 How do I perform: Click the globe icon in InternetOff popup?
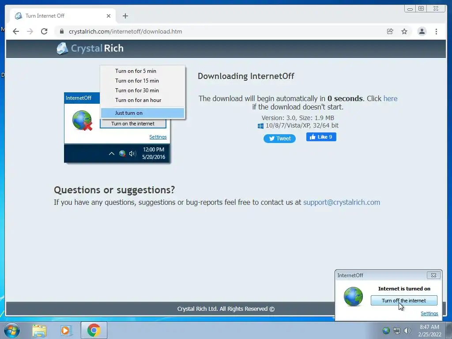coord(353,297)
